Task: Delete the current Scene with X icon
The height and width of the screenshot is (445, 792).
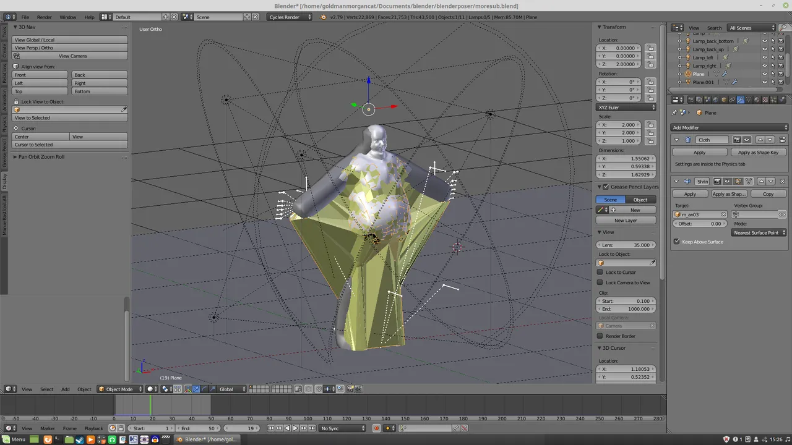Action: [256, 17]
